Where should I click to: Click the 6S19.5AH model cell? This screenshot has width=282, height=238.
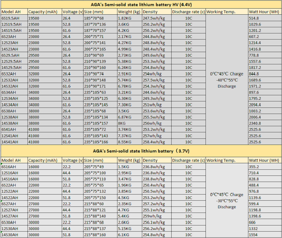14,18
